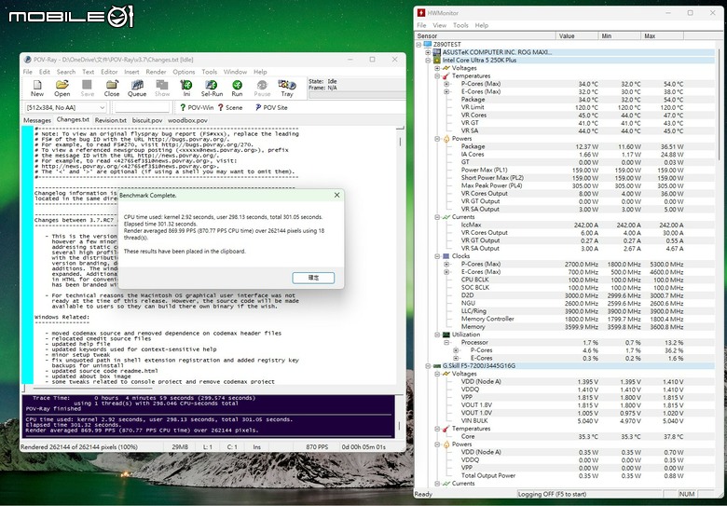727x506 pixels.
Task: Open a file with the Open icon
Action: click(x=62, y=88)
